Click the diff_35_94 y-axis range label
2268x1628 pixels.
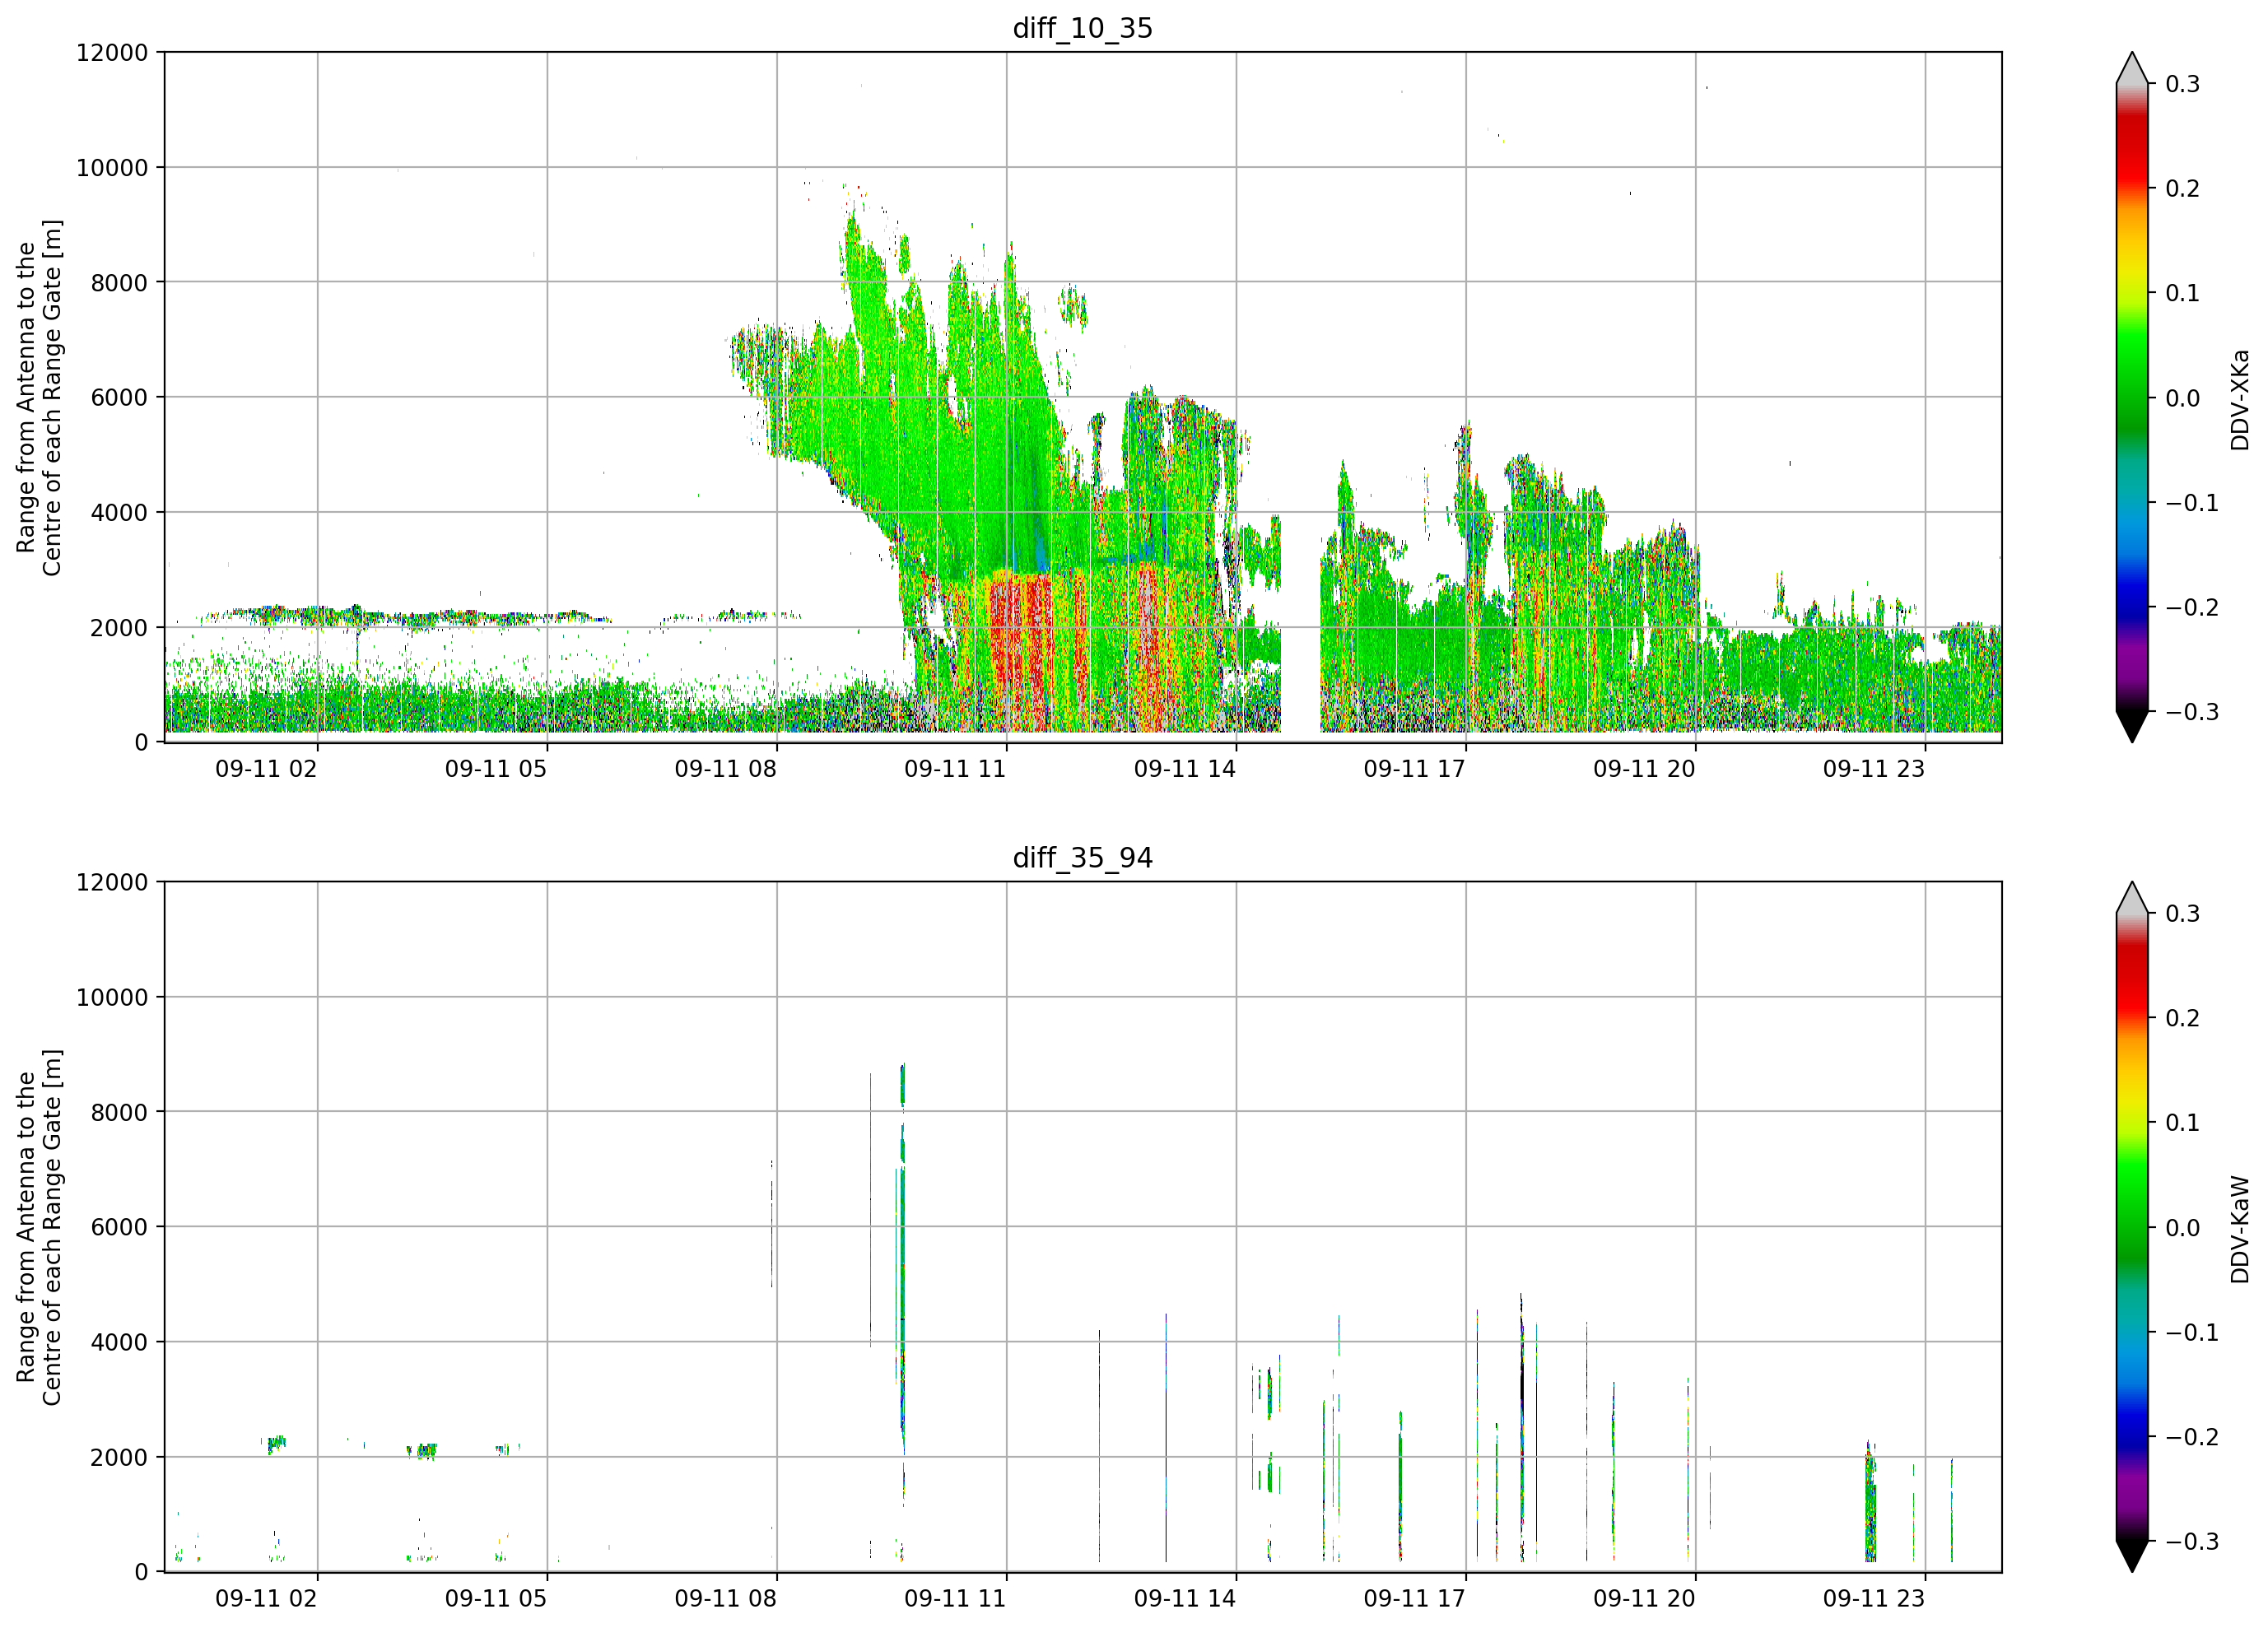tap(39, 1227)
